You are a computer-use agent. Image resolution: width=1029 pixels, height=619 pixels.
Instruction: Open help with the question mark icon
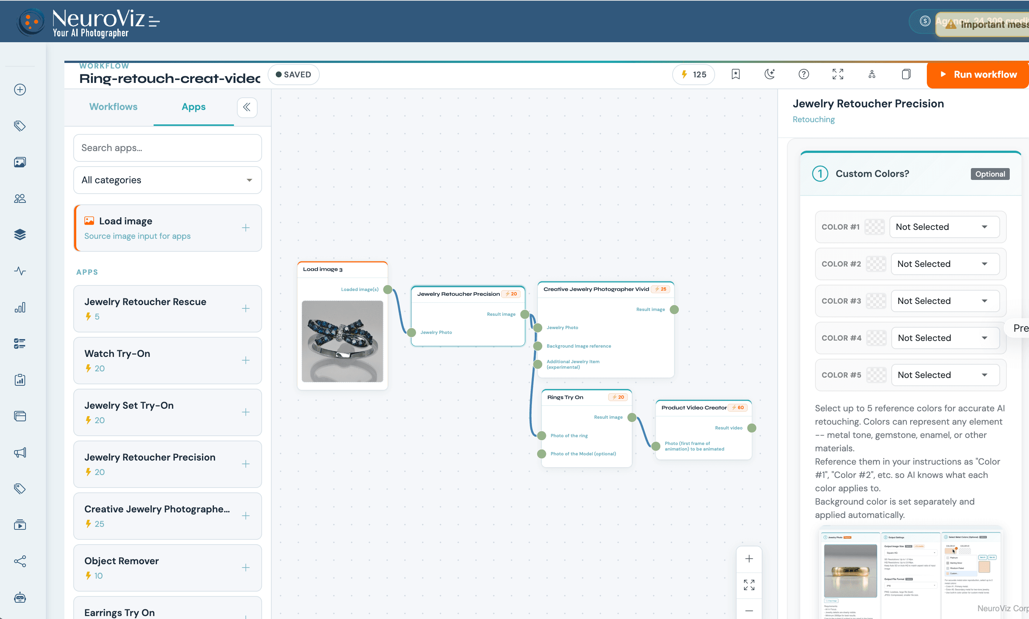[804, 74]
